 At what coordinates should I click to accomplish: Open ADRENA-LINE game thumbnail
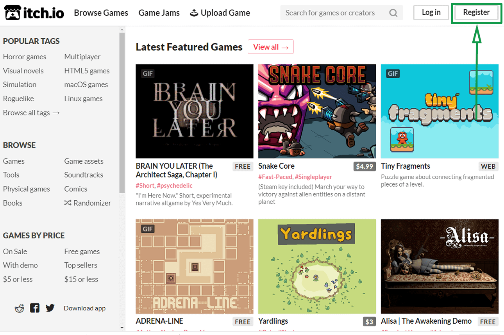click(195, 266)
